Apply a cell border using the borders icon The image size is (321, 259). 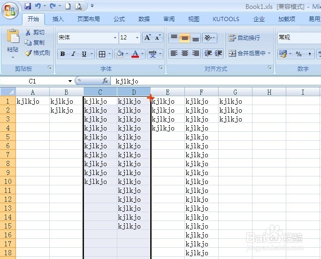pos(102,54)
